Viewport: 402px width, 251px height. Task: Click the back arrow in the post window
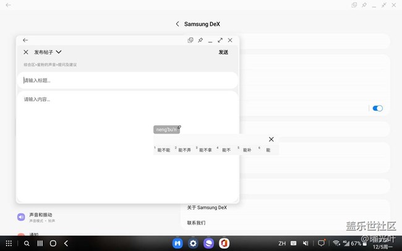tap(25, 40)
